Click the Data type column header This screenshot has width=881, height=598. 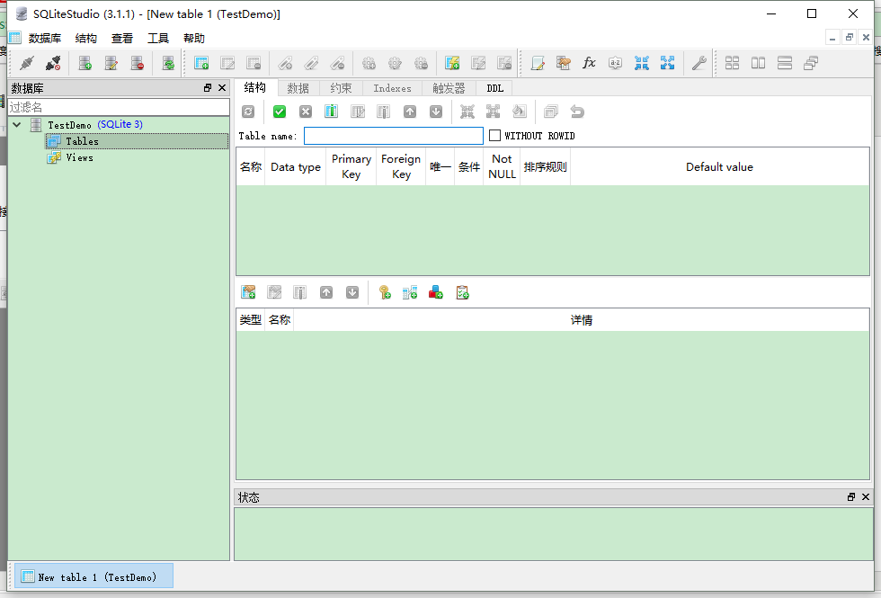tap(296, 167)
